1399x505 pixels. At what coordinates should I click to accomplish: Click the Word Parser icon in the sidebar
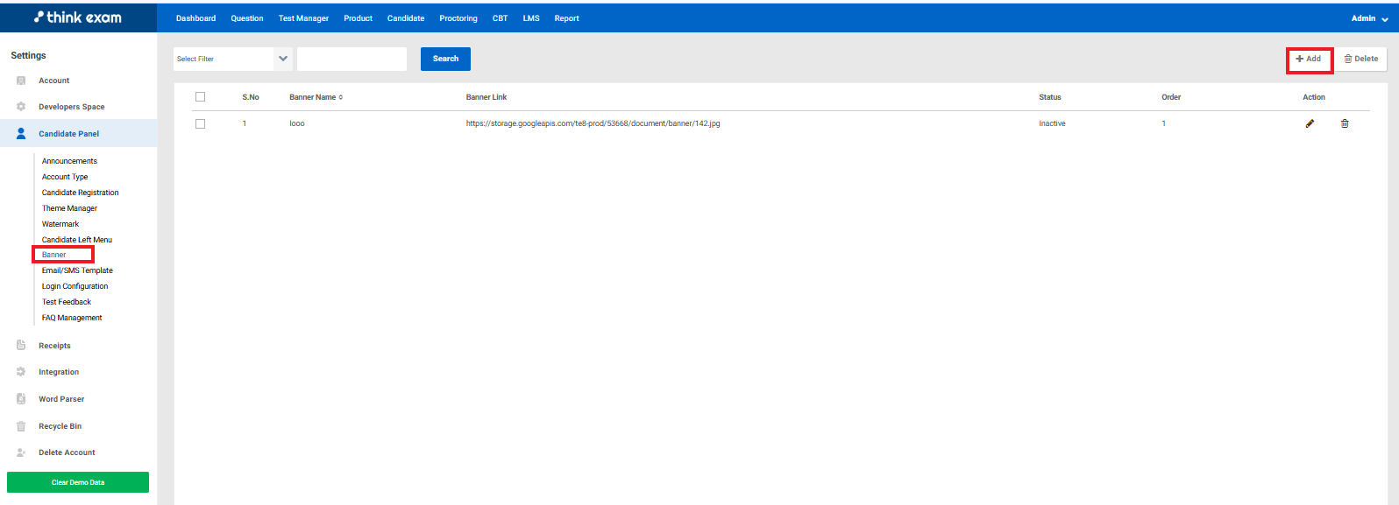point(21,399)
